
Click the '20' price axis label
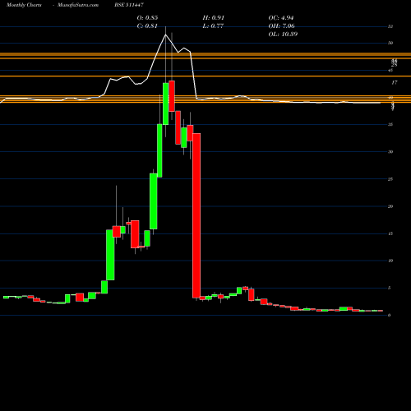pyautogui.click(x=390, y=206)
